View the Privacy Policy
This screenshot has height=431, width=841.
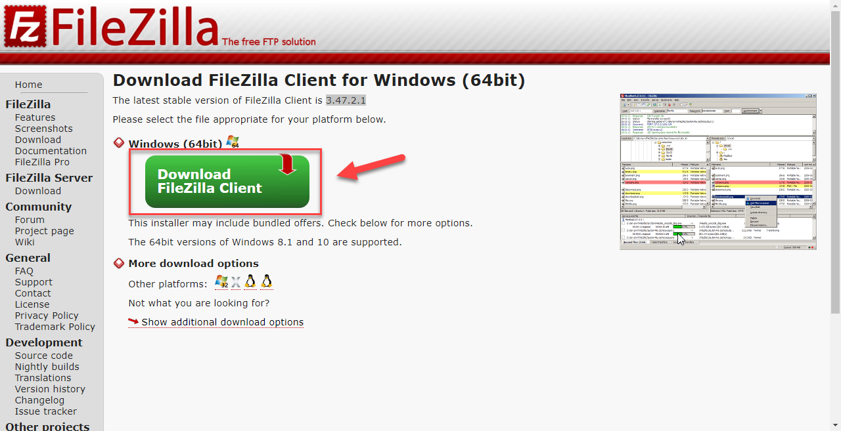click(47, 316)
